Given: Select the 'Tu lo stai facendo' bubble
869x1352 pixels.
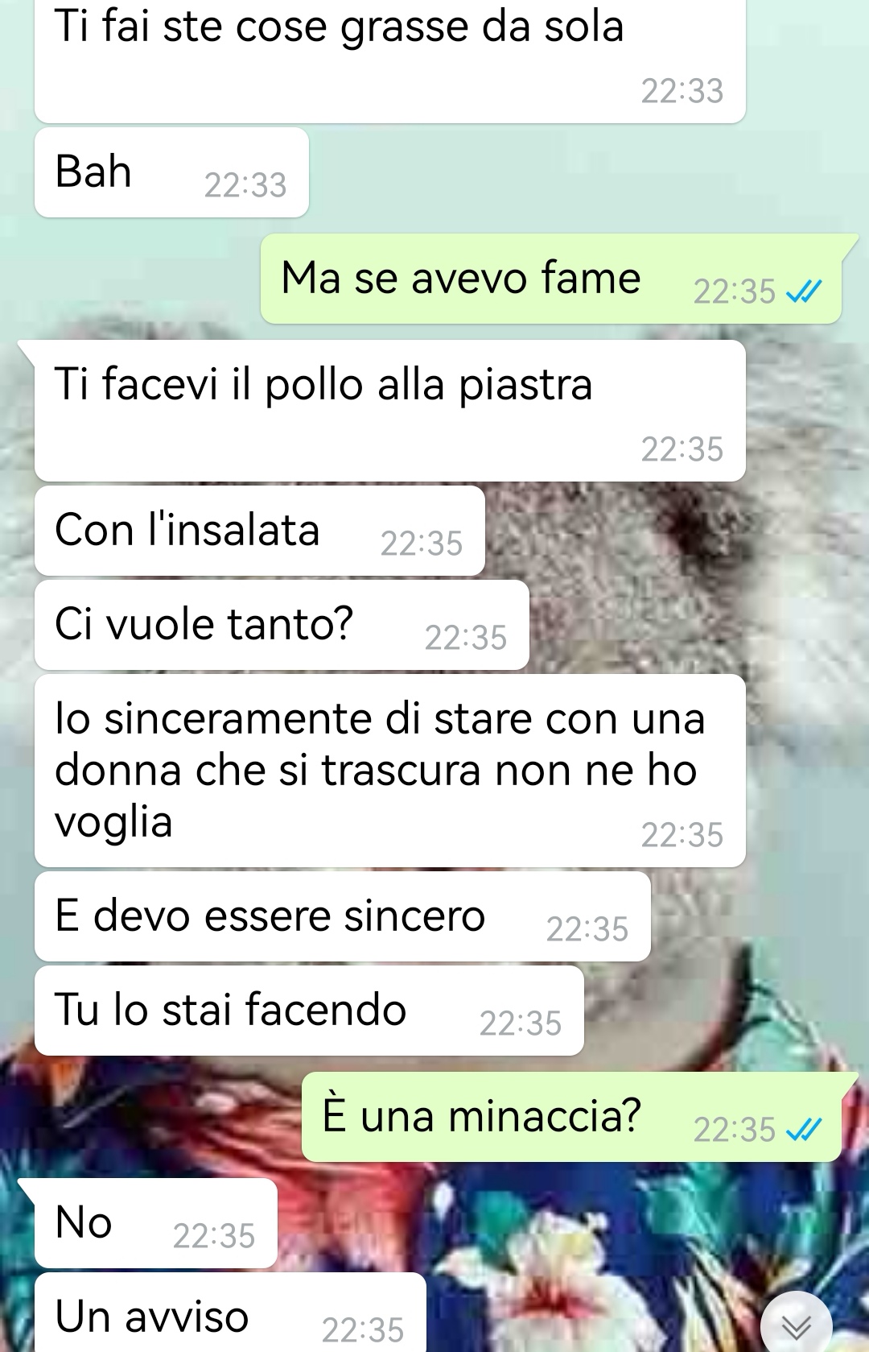Looking at the screenshot, I should coord(309,1011).
